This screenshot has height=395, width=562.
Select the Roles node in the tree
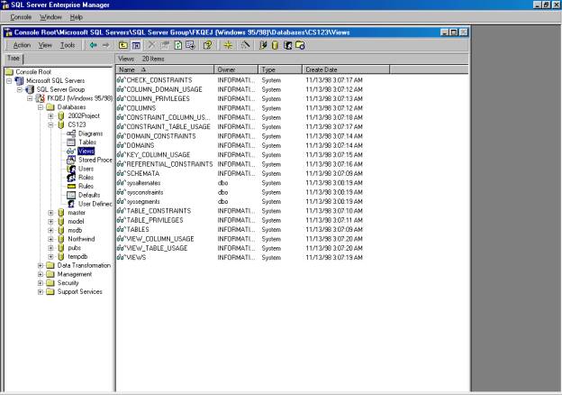click(86, 178)
